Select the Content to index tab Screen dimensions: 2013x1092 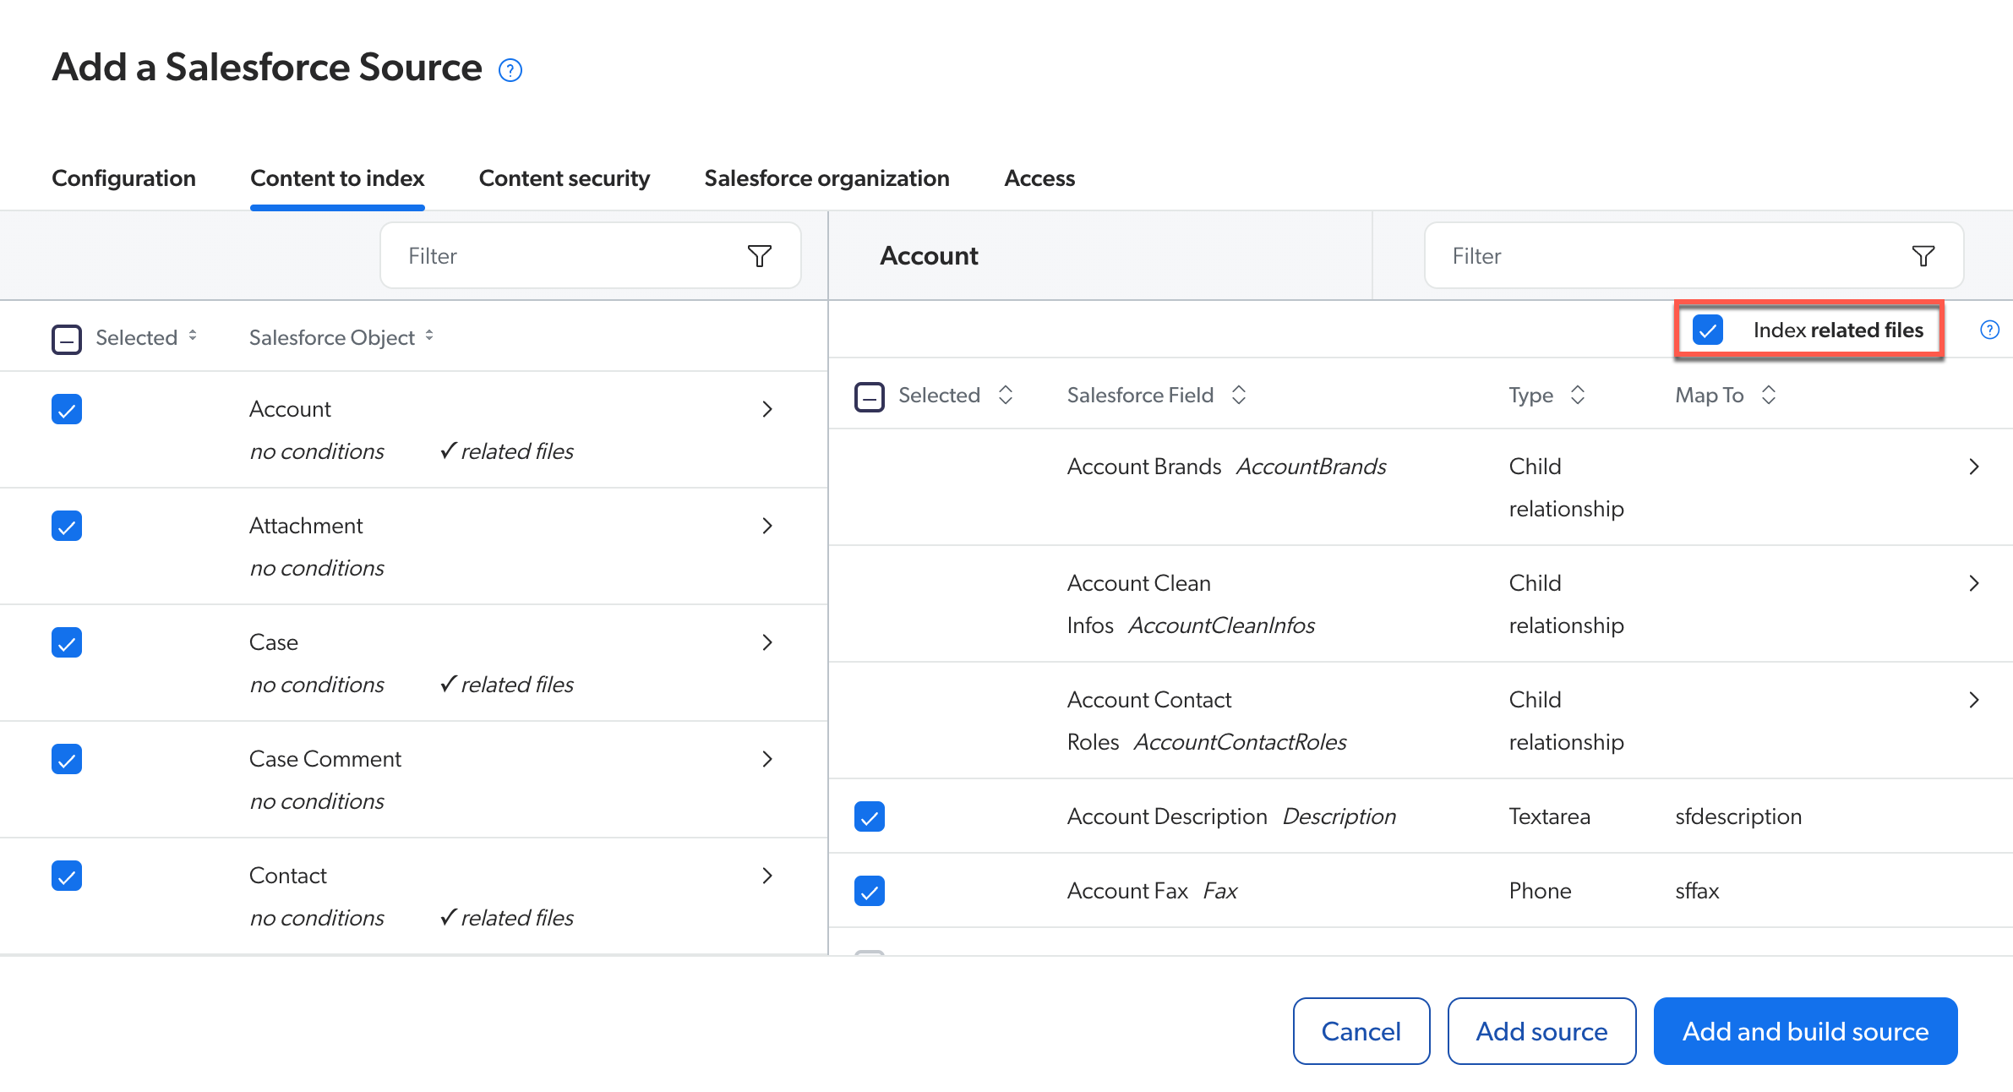click(x=337, y=178)
